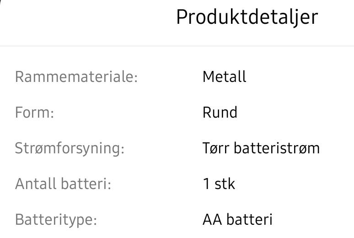Click the Metall value

click(x=224, y=76)
